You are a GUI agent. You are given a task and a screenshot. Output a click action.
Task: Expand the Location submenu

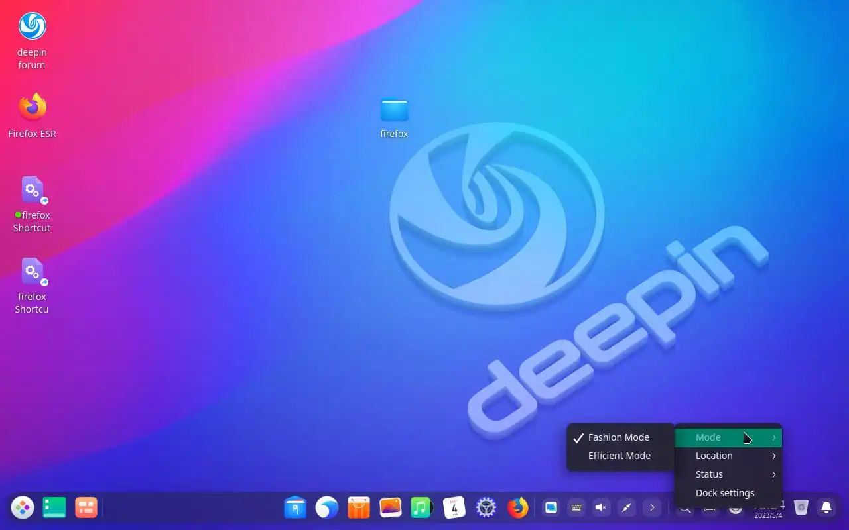(x=728, y=456)
